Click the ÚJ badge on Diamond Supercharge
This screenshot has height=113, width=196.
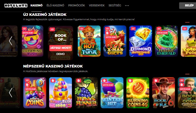(133, 29)
